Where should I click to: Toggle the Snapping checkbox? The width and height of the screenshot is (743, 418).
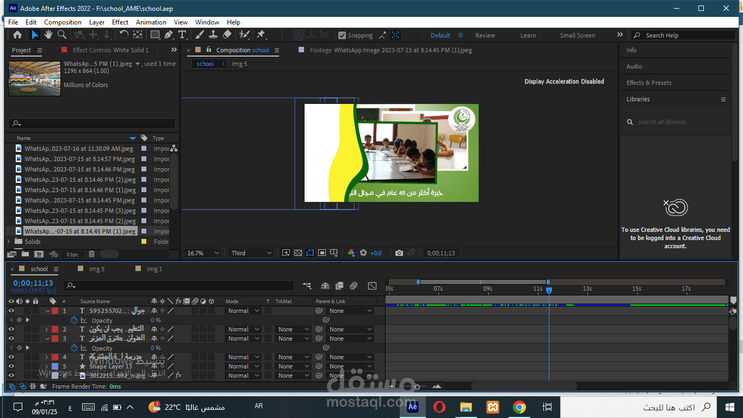pos(342,35)
